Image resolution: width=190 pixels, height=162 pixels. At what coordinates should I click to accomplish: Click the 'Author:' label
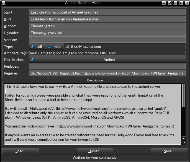click(x=10, y=26)
